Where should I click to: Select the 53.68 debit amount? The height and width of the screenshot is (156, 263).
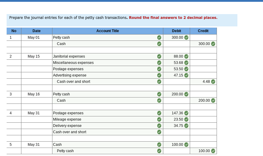178,63
